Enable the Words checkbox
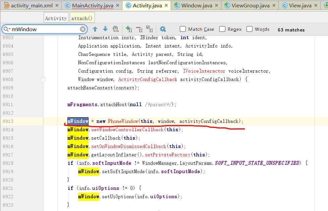328x211 pixels. (x=250, y=29)
